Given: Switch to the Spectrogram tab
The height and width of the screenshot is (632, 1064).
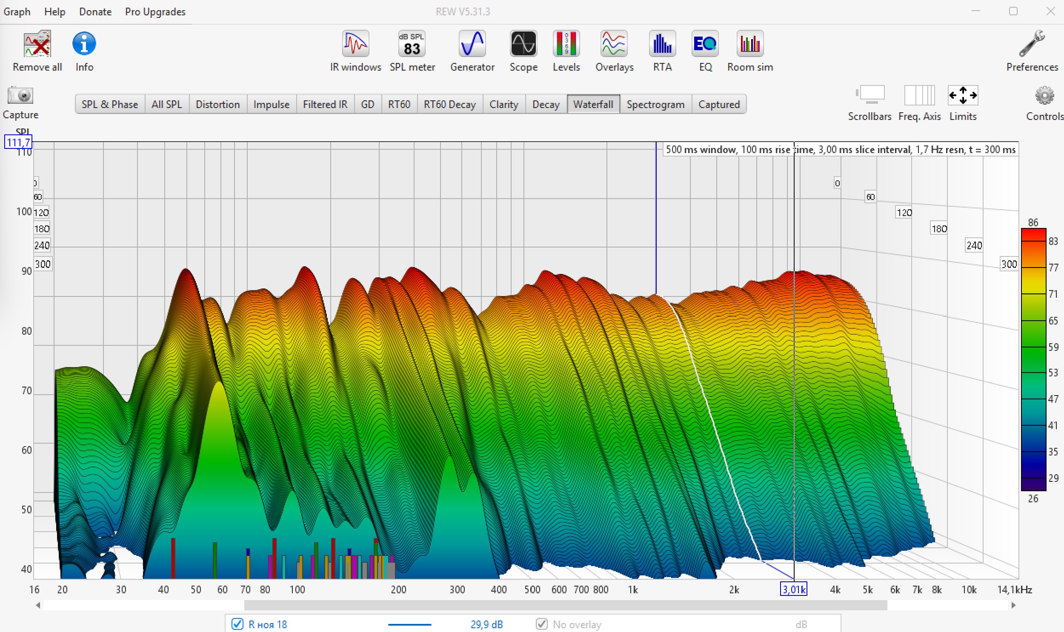Looking at the screenshot, I should click(655, 104).
